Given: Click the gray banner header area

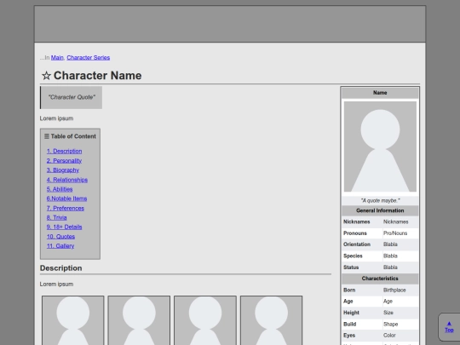Looking at the screenshot, I should (x=230, y=24).
